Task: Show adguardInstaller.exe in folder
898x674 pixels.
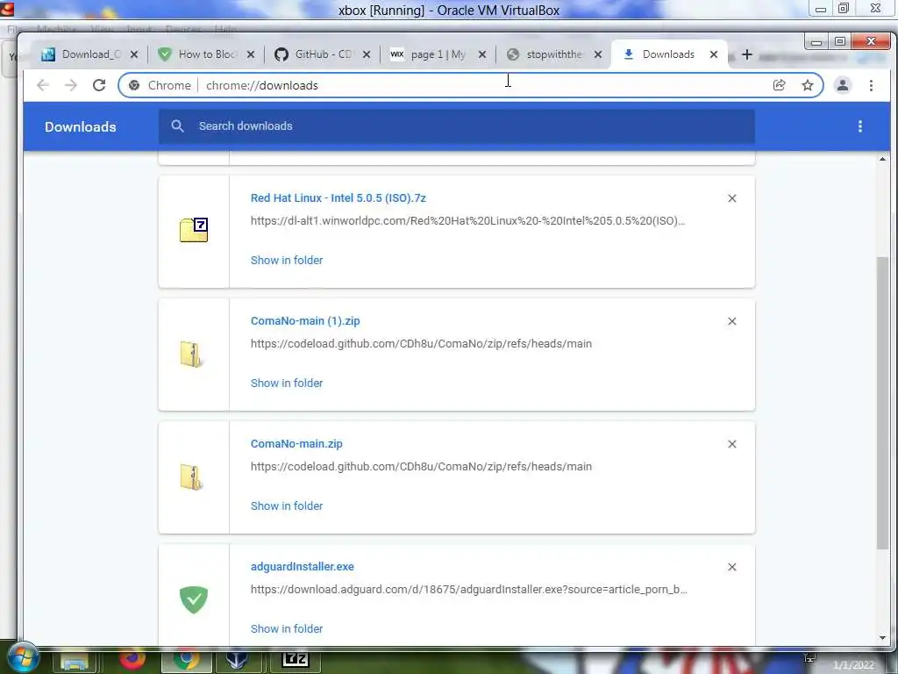Action: (x=287, y=628)
